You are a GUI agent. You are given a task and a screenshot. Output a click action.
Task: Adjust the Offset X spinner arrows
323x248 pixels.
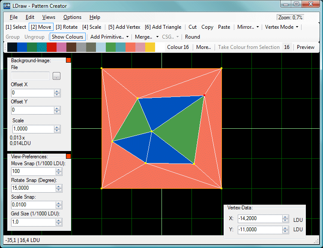point(57,93)
